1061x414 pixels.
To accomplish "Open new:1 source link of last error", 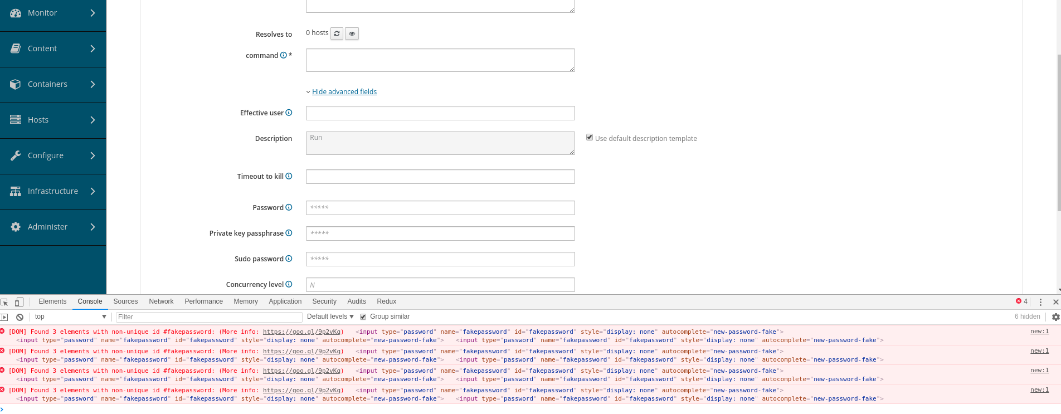I will [1039, 389].
